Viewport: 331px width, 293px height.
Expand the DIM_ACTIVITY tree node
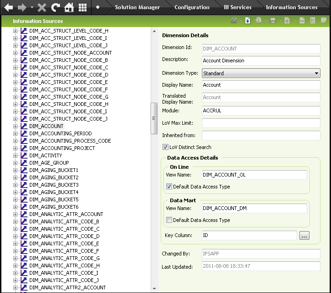(15, 155)
